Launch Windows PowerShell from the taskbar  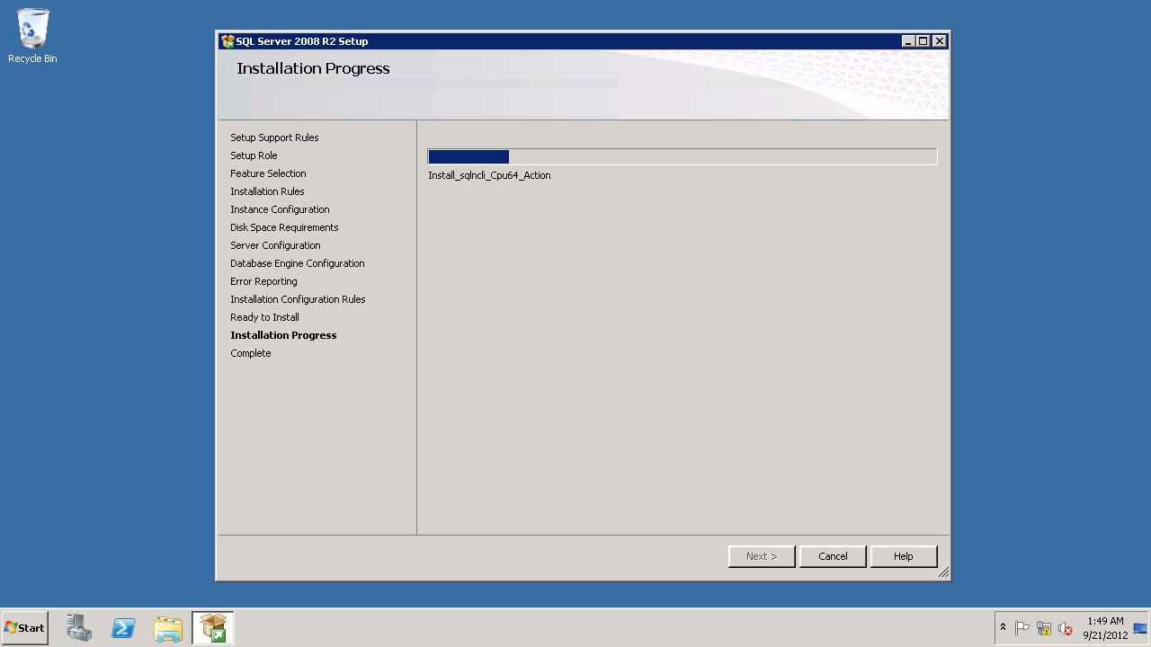tap(123, 628)
